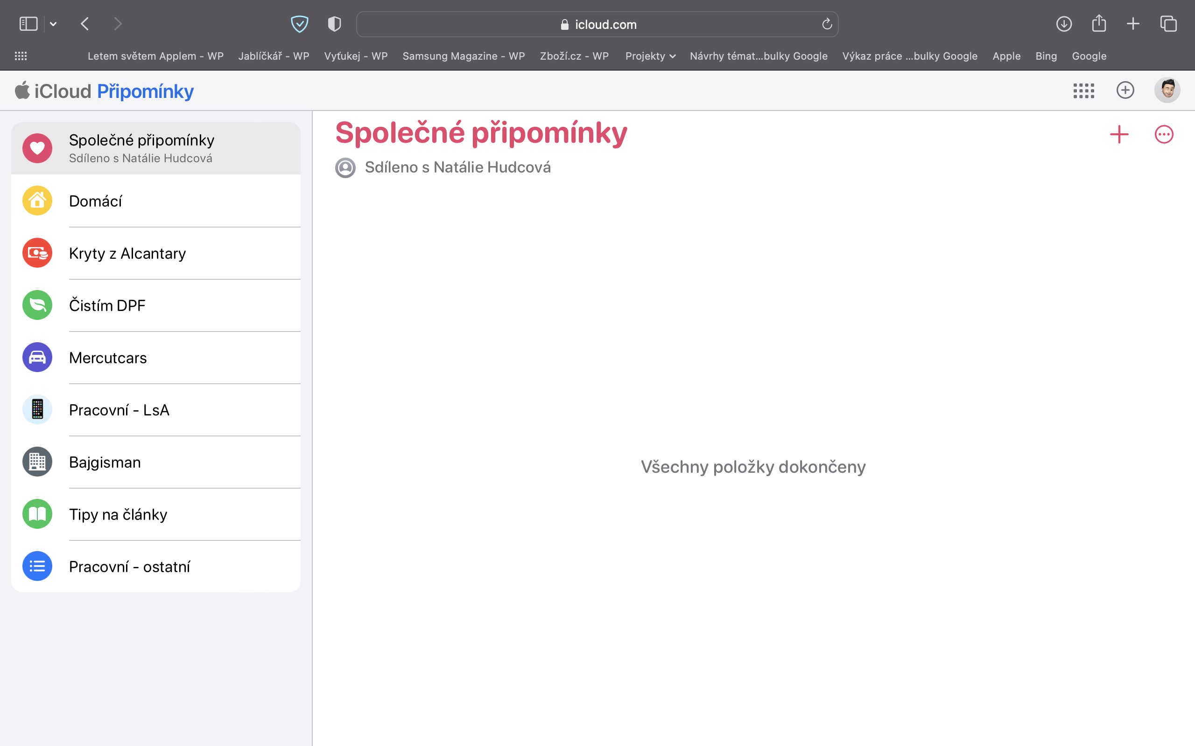Image resolution: width=1195 pixels, height=746 pixels.
Task: Open the Apple bookmark in favorites bar
Action: pos(1006,56)
